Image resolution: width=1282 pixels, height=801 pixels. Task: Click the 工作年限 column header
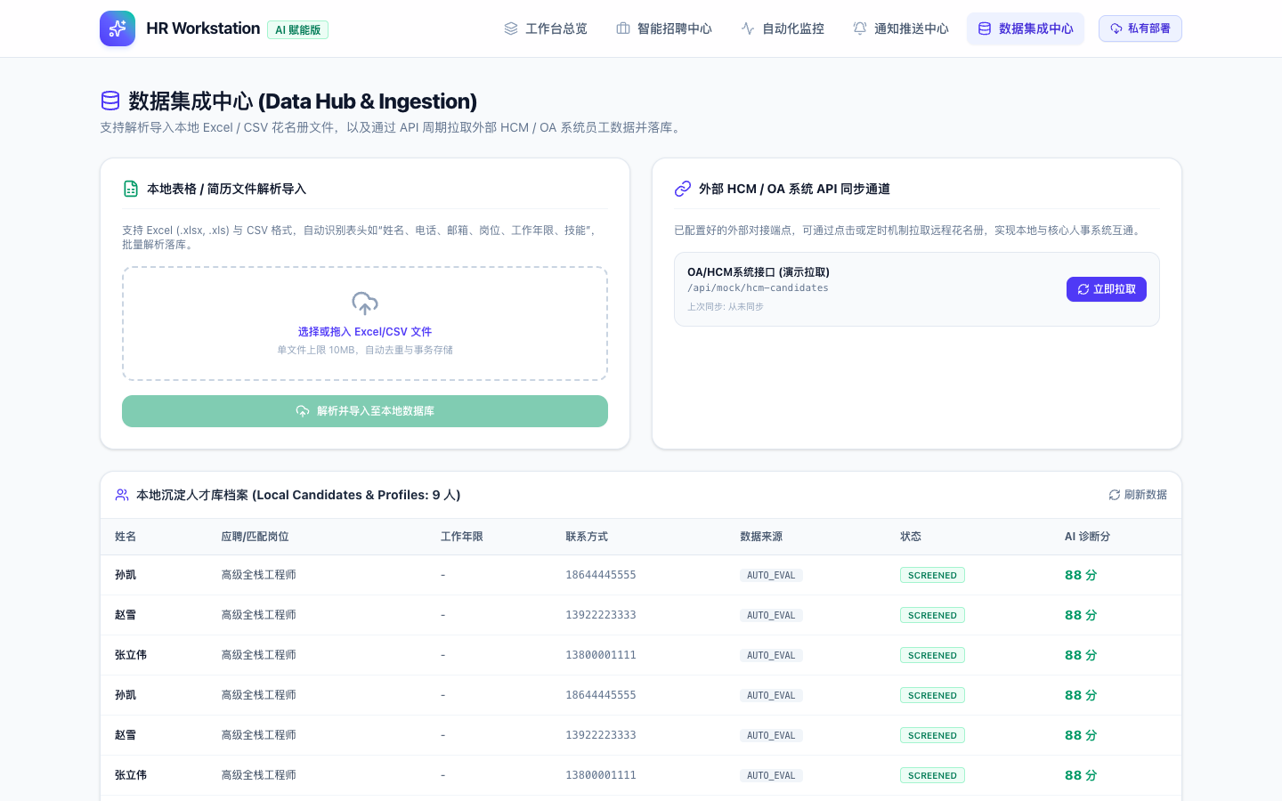462,537
